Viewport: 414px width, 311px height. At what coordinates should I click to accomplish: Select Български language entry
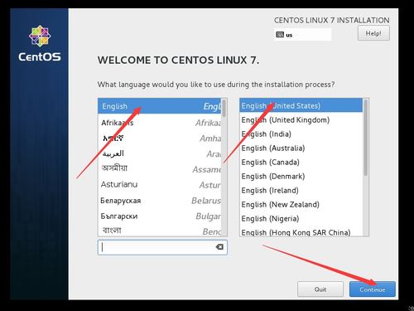click(160, 216)
